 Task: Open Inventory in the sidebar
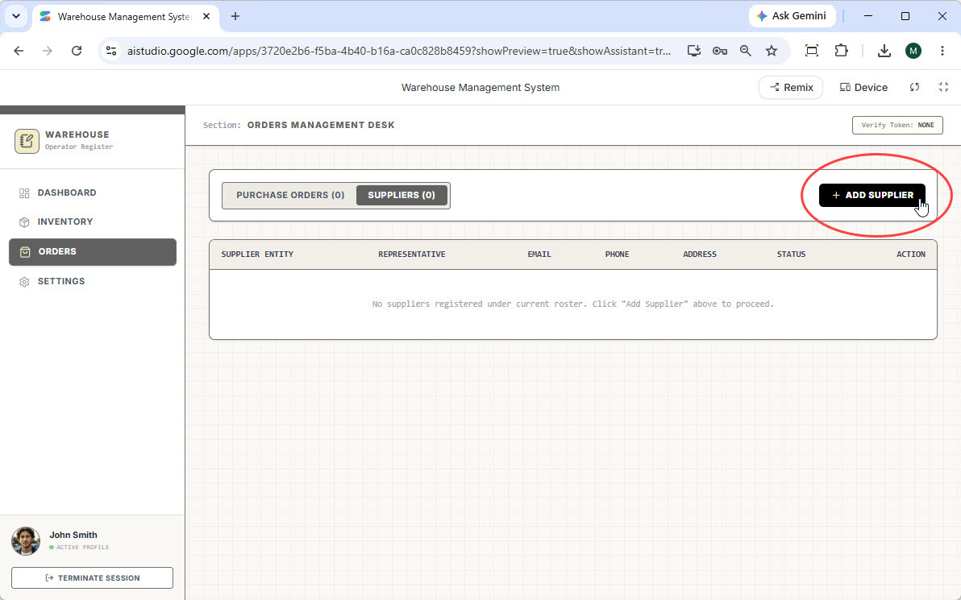tap(93, 221)
